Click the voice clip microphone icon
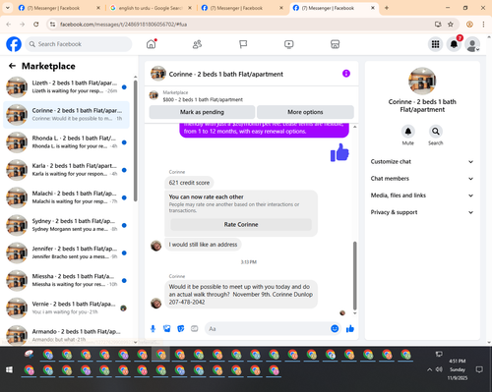The image size is (492, 392). (x=153, y=328)
